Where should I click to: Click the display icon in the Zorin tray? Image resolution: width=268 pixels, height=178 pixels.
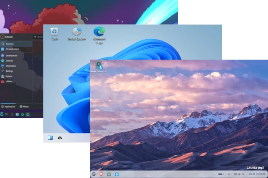(235, 174)
